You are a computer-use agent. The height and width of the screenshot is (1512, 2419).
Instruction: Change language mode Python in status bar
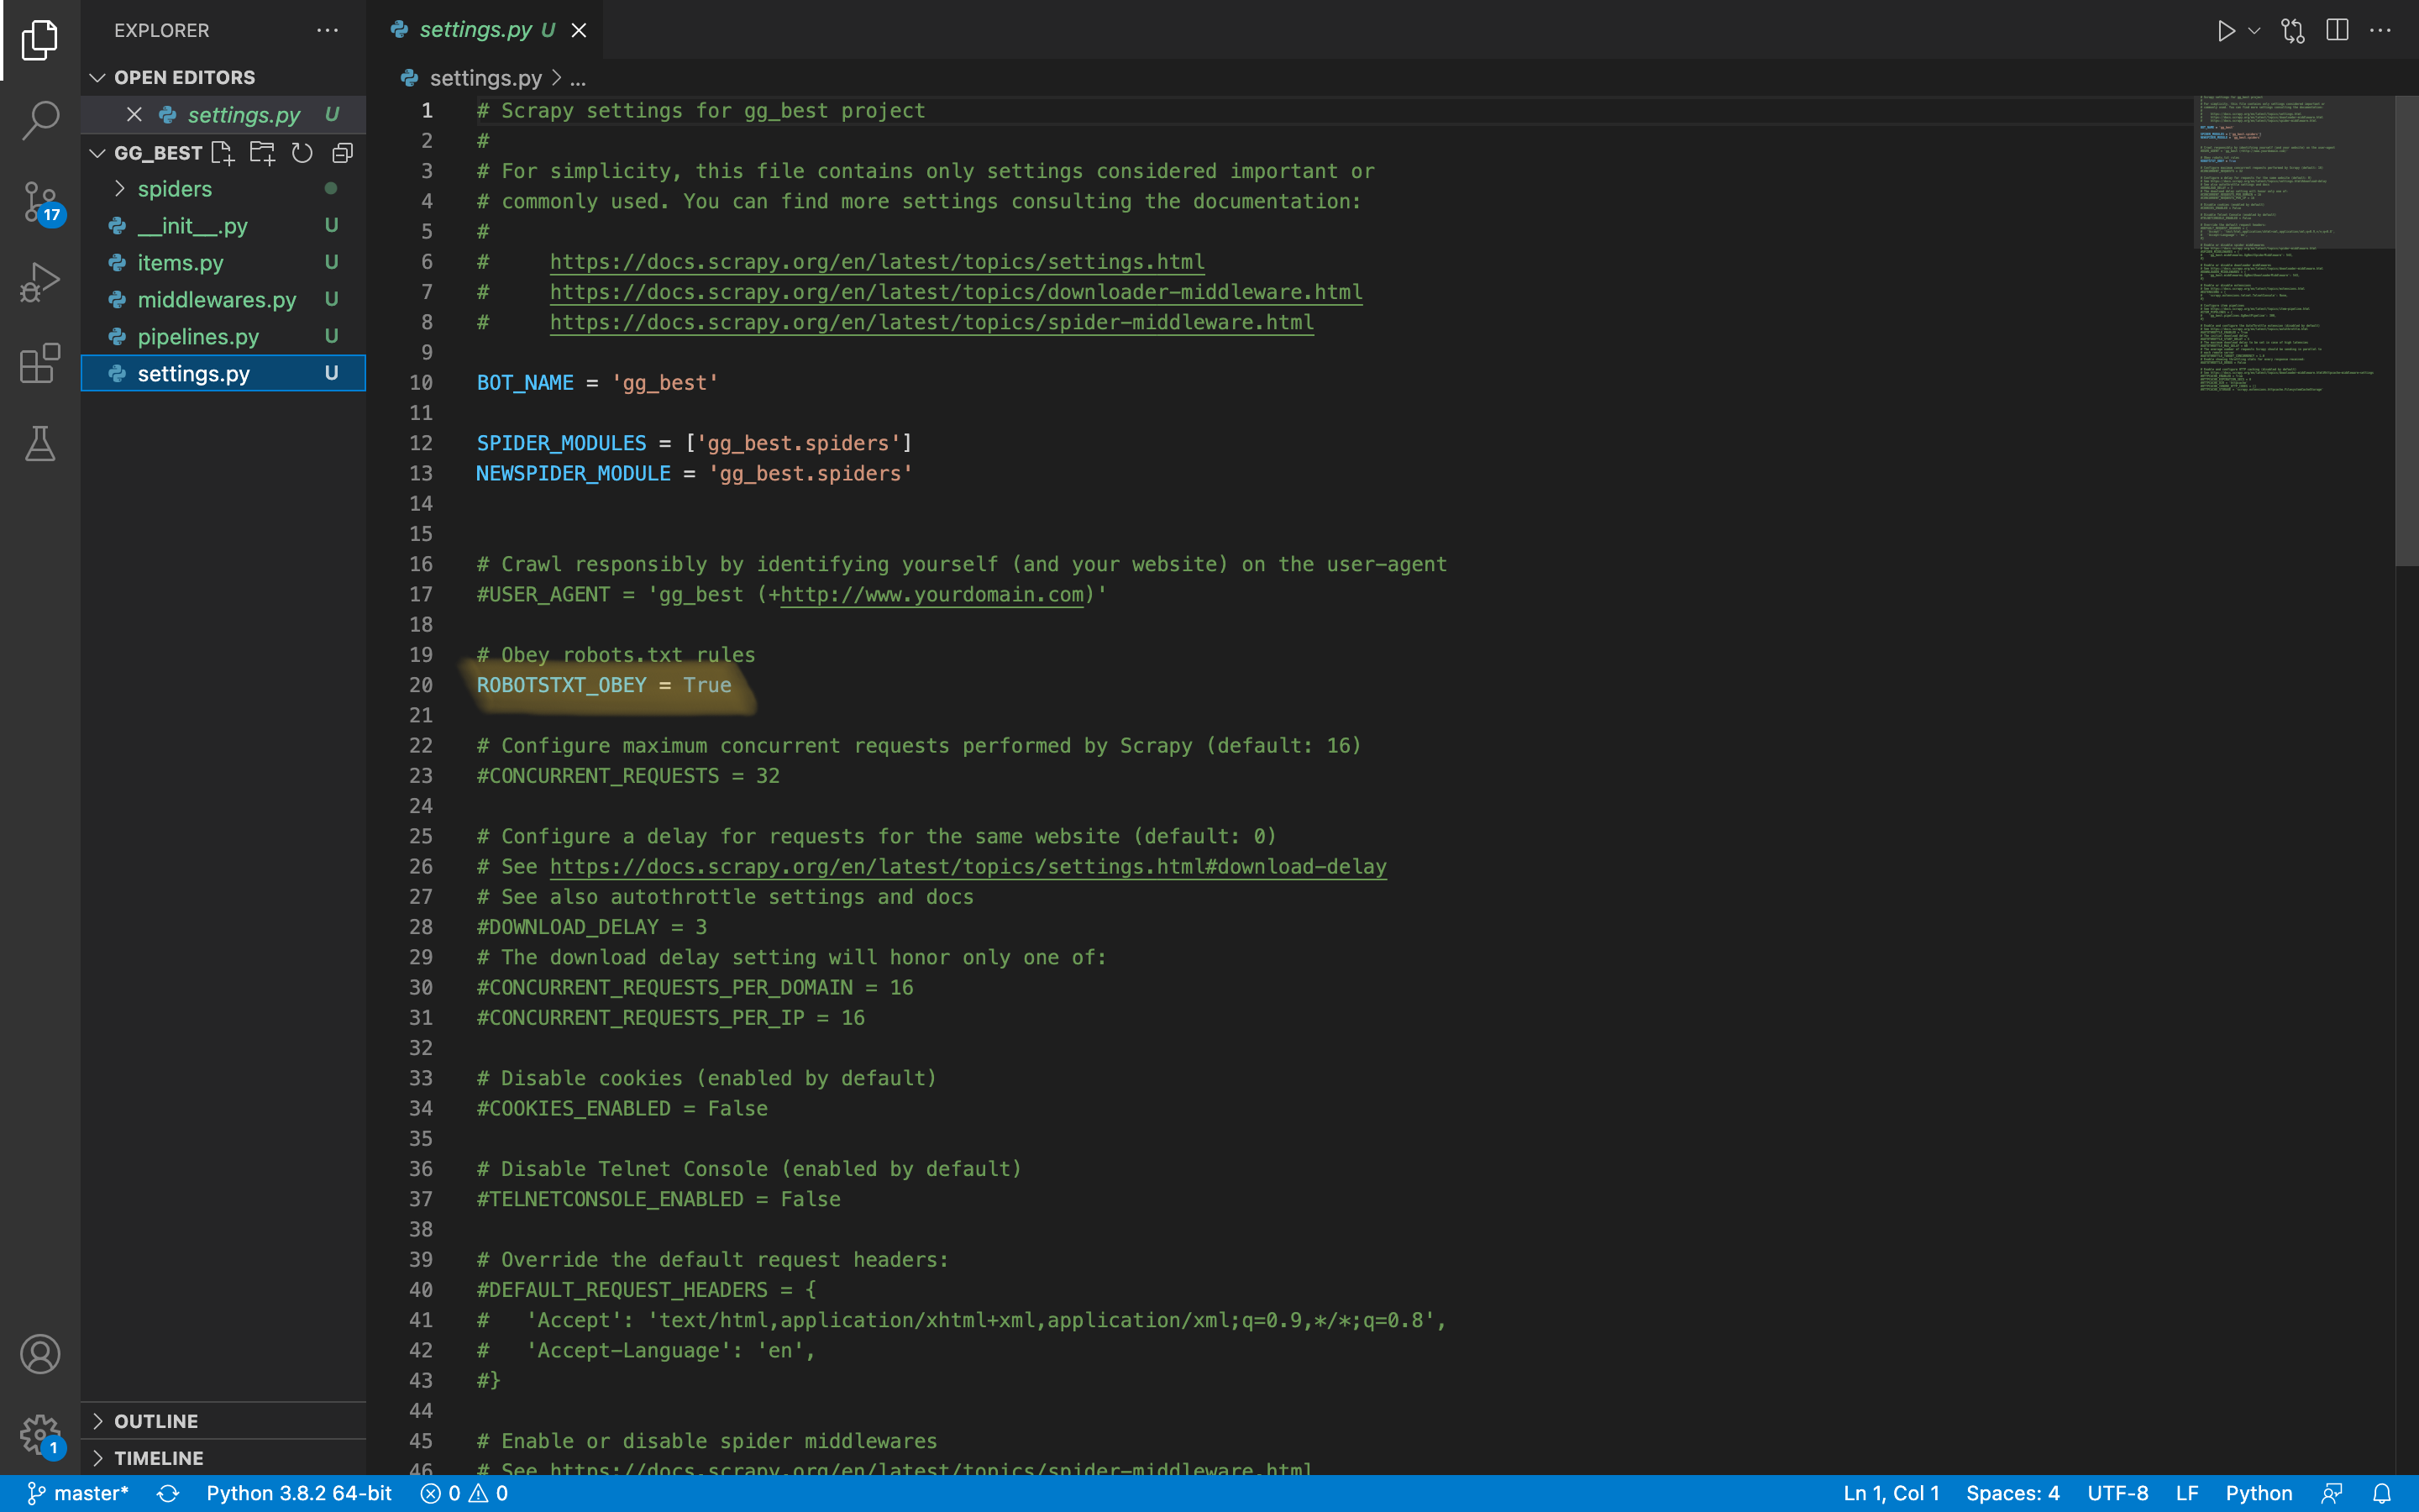2258,1493
